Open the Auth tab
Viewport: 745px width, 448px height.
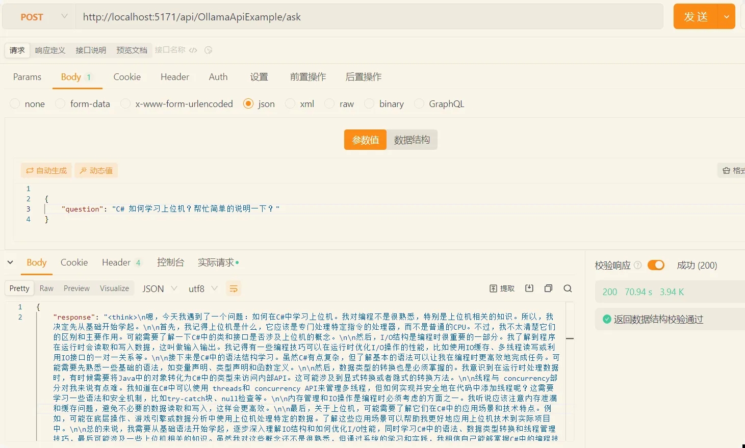tap(218, 77)
